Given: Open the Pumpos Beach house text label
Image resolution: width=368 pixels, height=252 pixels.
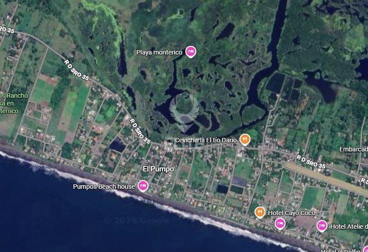Looking at the screenshot, I should [104, 186].
